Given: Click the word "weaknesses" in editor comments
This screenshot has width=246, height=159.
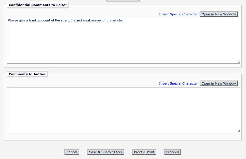Looking at the screenshot, I should click(x=92, y=21).
